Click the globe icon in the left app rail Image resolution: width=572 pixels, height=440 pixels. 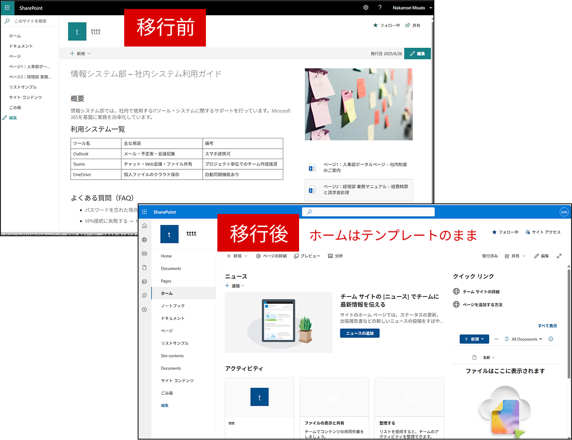click(x=144, y=240)
